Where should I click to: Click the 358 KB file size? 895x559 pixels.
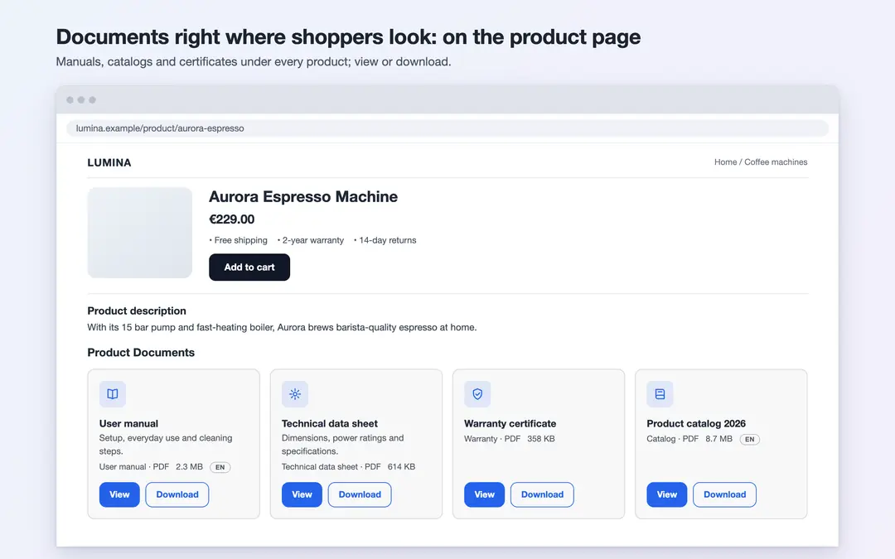point(540,439)
